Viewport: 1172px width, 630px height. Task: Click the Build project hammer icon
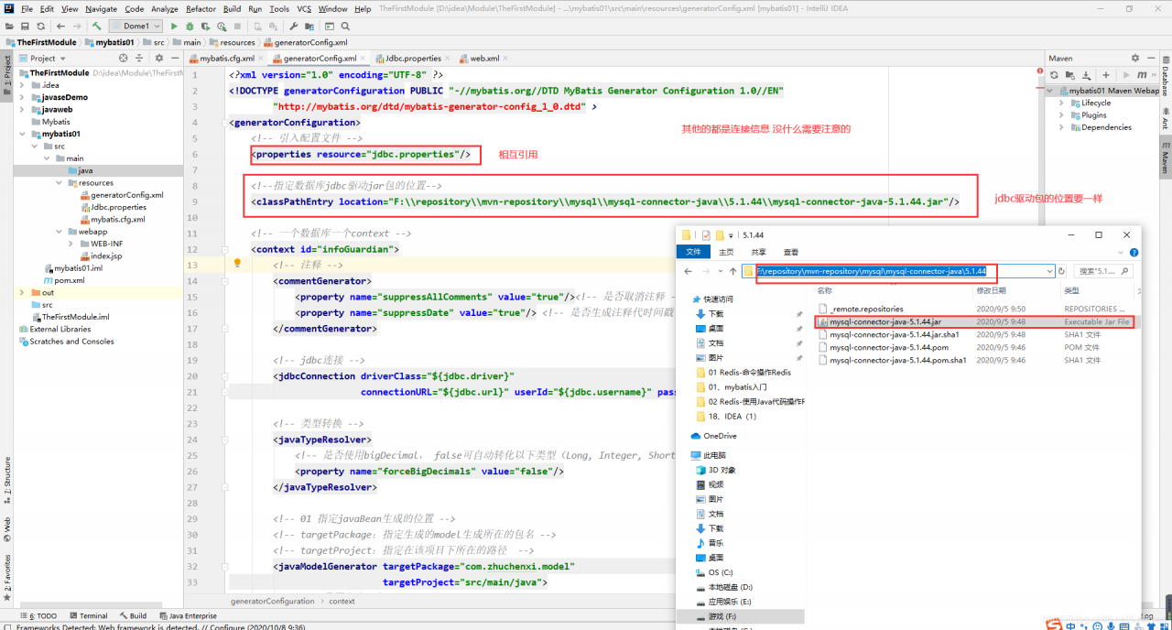(96, 27)
